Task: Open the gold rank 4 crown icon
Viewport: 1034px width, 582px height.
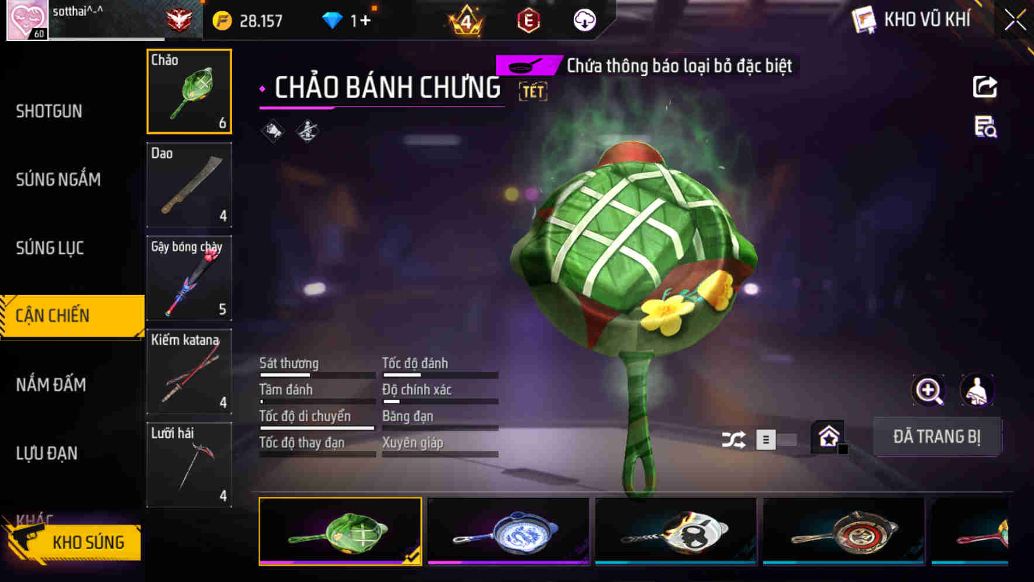Action: 466,21
